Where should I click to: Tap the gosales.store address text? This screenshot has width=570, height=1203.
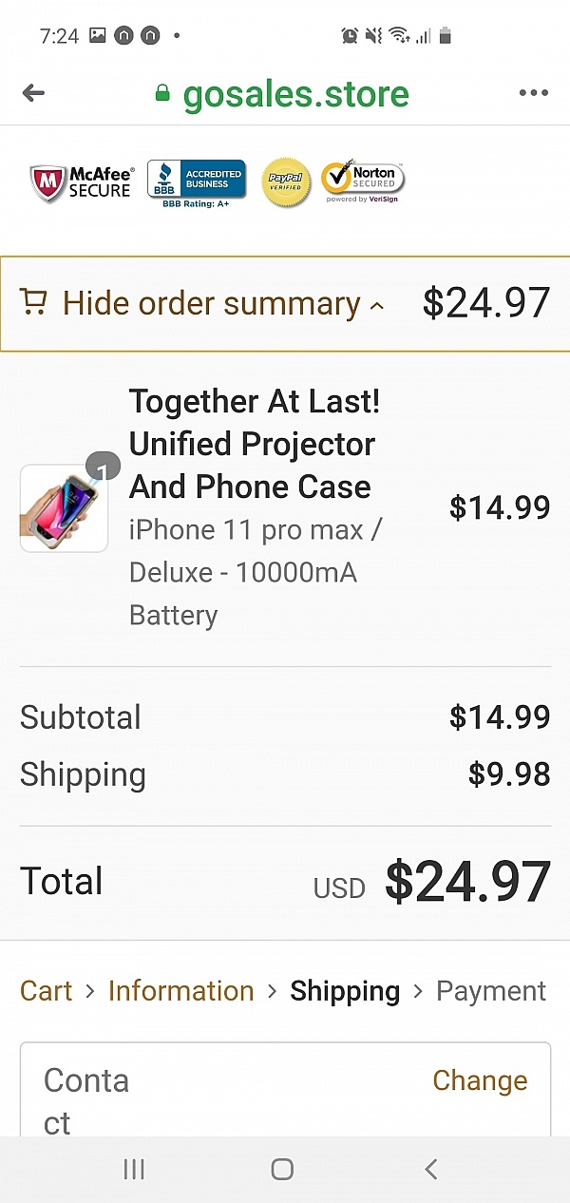pyautogui.click(x=295, y=93)
